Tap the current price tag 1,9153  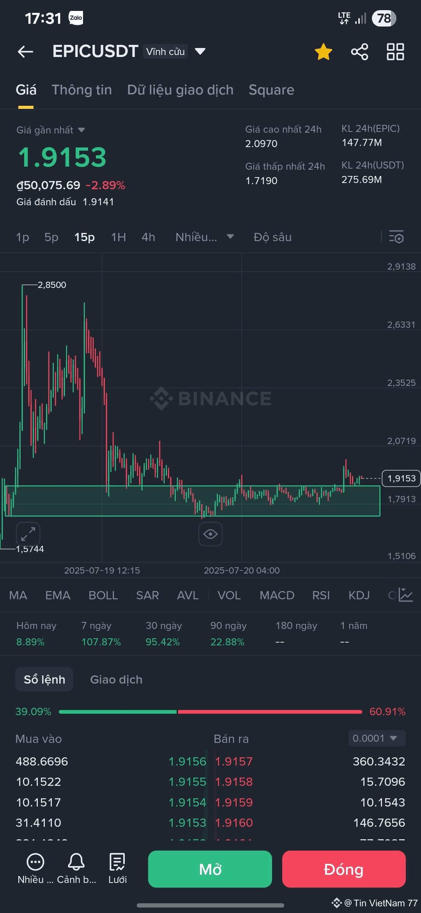pyautogui.click(x=401, y=478)
